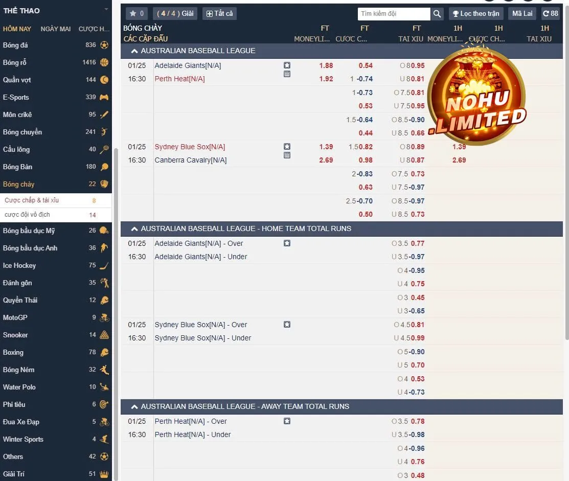This screenshot has width=569, height=481.
Task: Favorite the Adelaide Giants vs Perth Heat match
Action: coord(287,65)
